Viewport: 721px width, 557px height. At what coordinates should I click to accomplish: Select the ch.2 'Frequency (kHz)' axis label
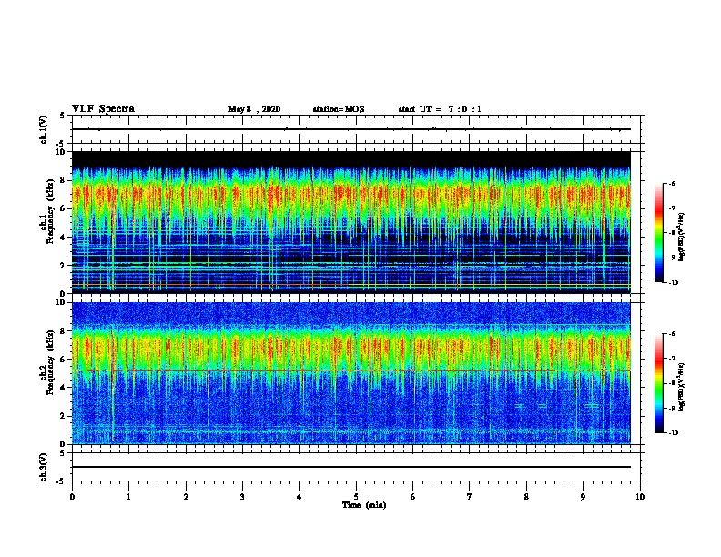click(50, 362)
